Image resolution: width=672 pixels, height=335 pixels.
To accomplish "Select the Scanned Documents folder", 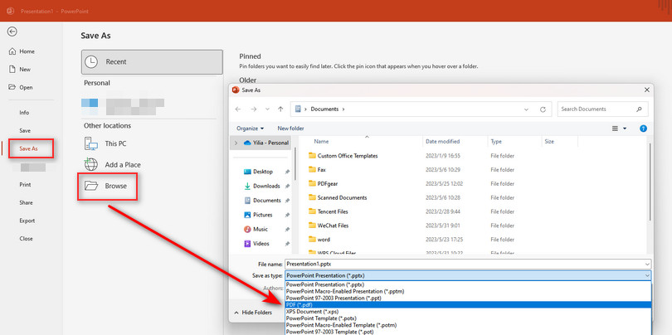I will (x=338, y=197).
